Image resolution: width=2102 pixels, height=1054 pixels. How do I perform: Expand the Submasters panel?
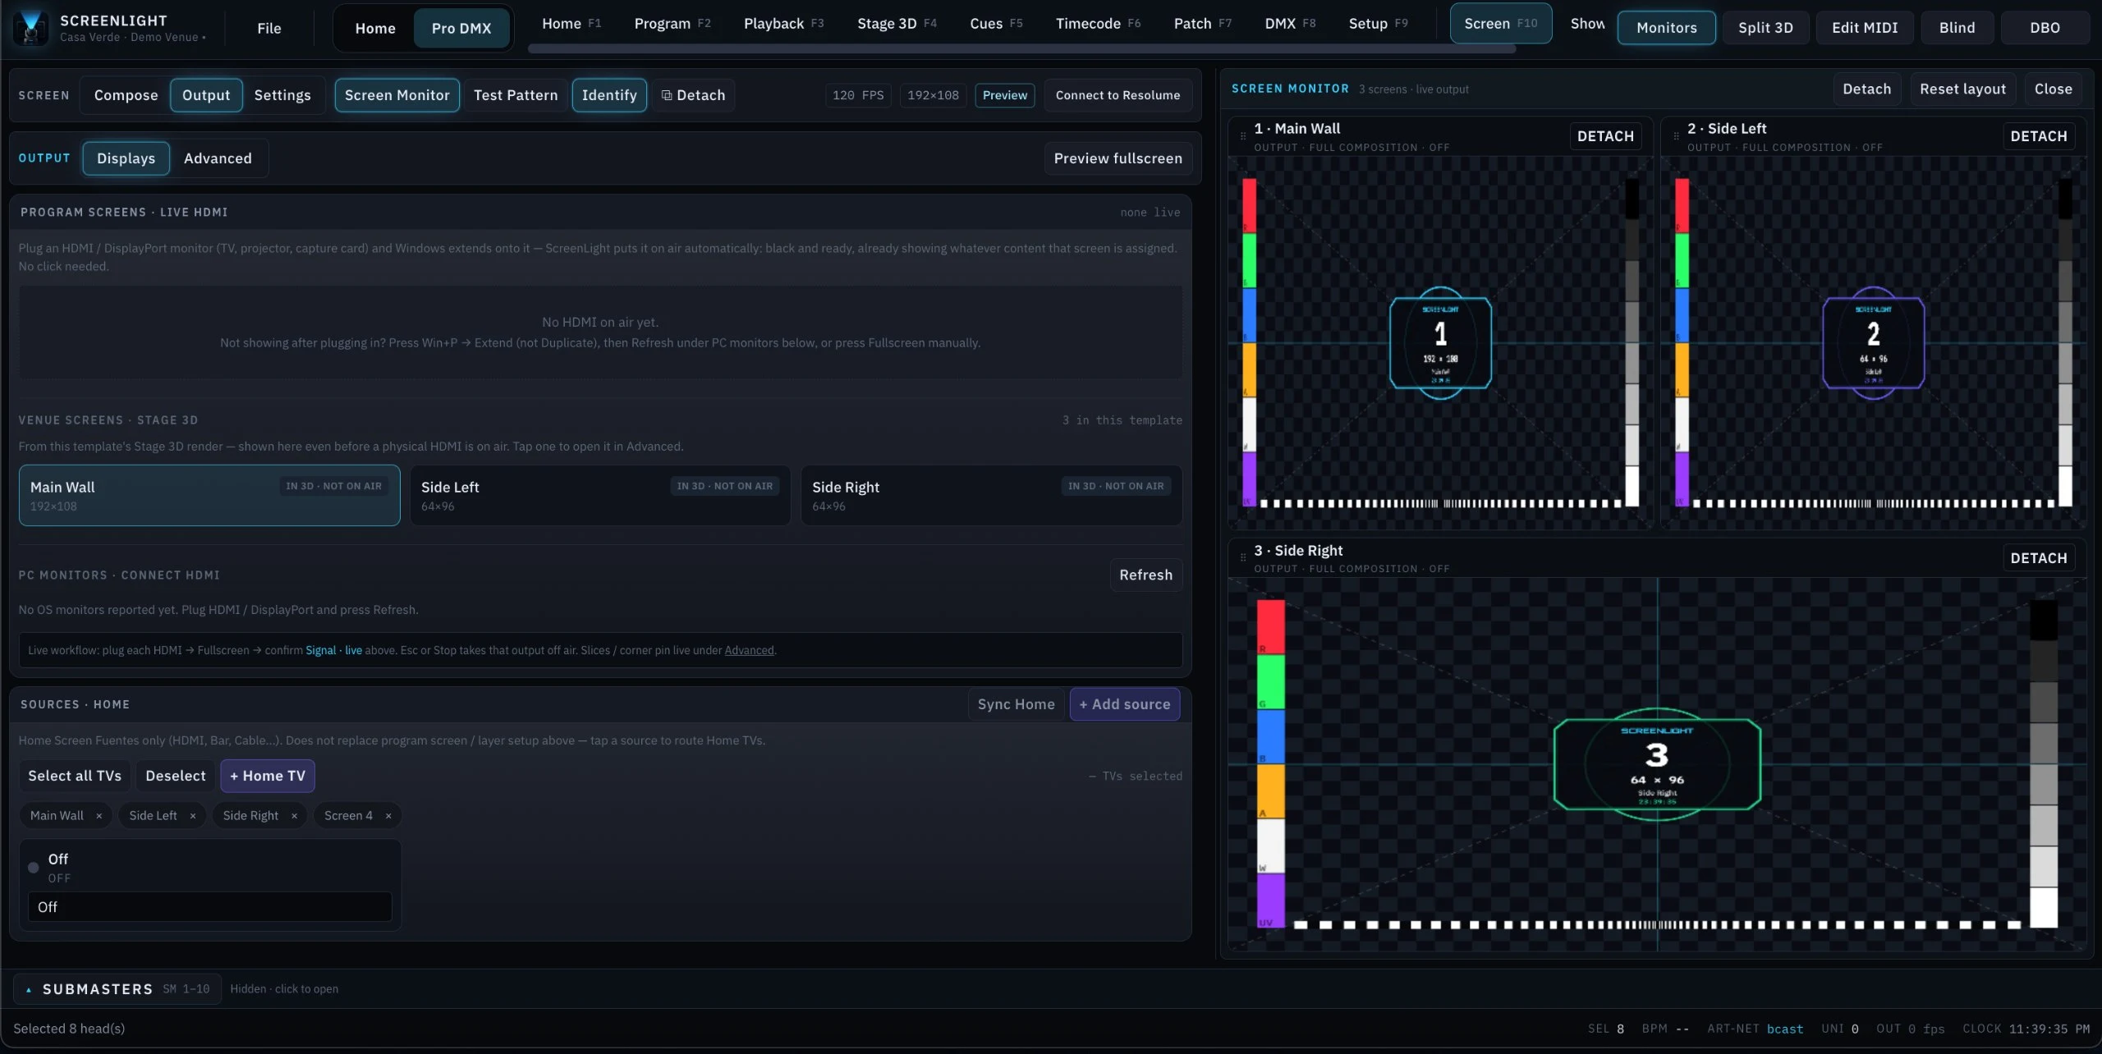tap(117, 989)
